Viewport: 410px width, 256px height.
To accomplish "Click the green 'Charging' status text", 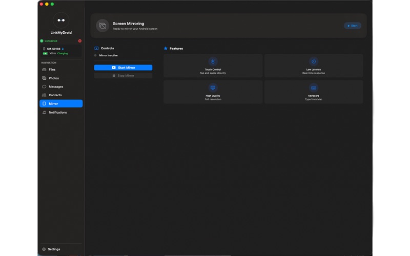I will [x=63, y=53].
